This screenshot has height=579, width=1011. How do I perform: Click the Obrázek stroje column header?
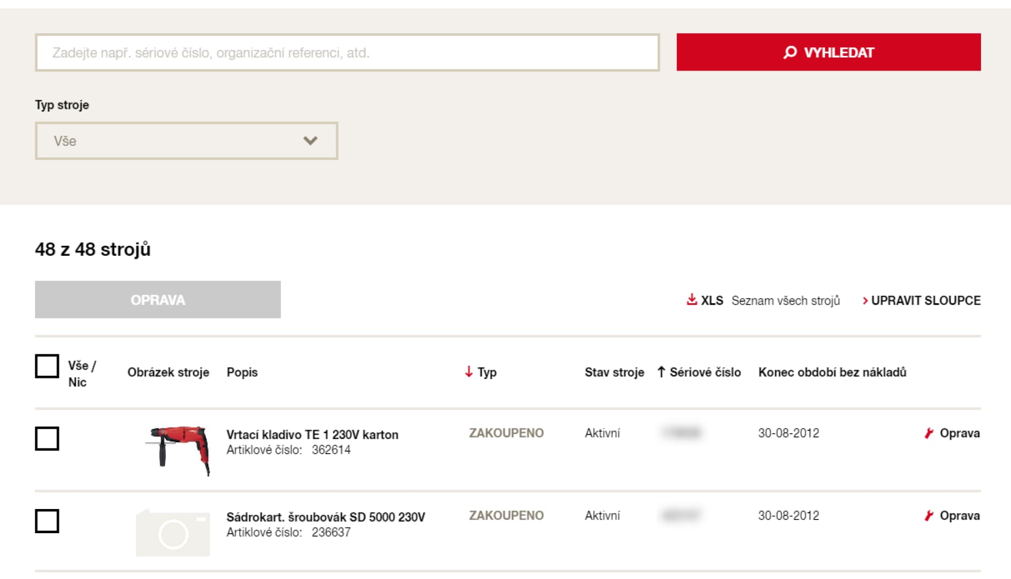(x=168, y=372)
